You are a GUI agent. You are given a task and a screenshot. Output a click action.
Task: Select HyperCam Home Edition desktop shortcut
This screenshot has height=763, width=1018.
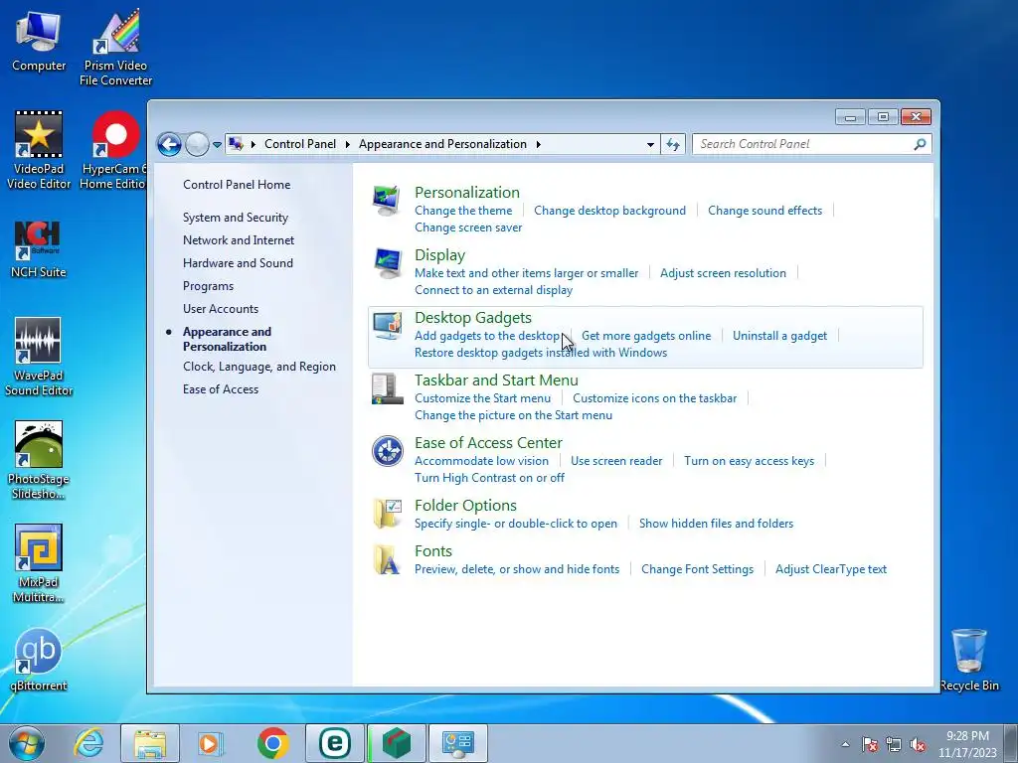(114, 150)
